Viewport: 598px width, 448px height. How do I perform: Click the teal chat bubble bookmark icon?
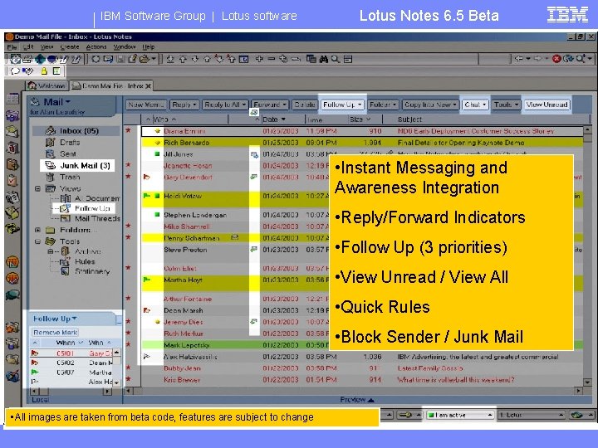(12, 295)
